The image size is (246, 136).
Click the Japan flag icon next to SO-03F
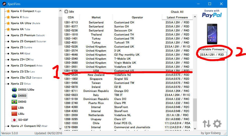pyautogui.click(x=14, y=120)
